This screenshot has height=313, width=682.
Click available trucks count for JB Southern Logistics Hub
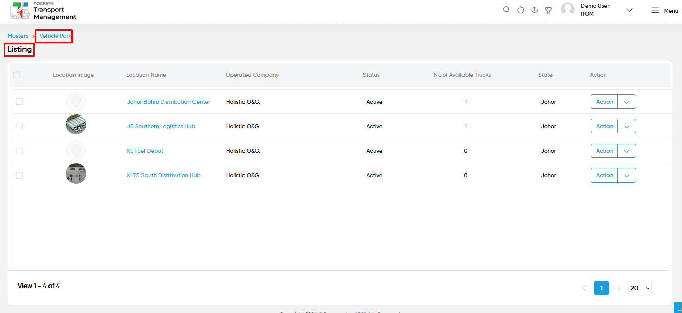pos(466,126)
